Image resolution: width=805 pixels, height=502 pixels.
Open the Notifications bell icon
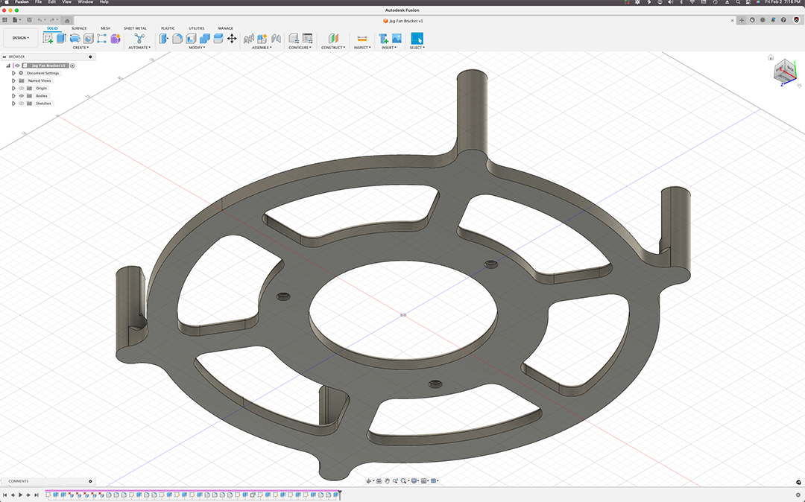(x=773, y=20)
